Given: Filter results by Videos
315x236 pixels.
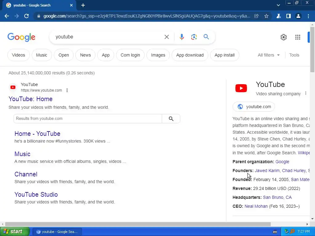Looking at the screenshot, I should click(x=18, y=55).
